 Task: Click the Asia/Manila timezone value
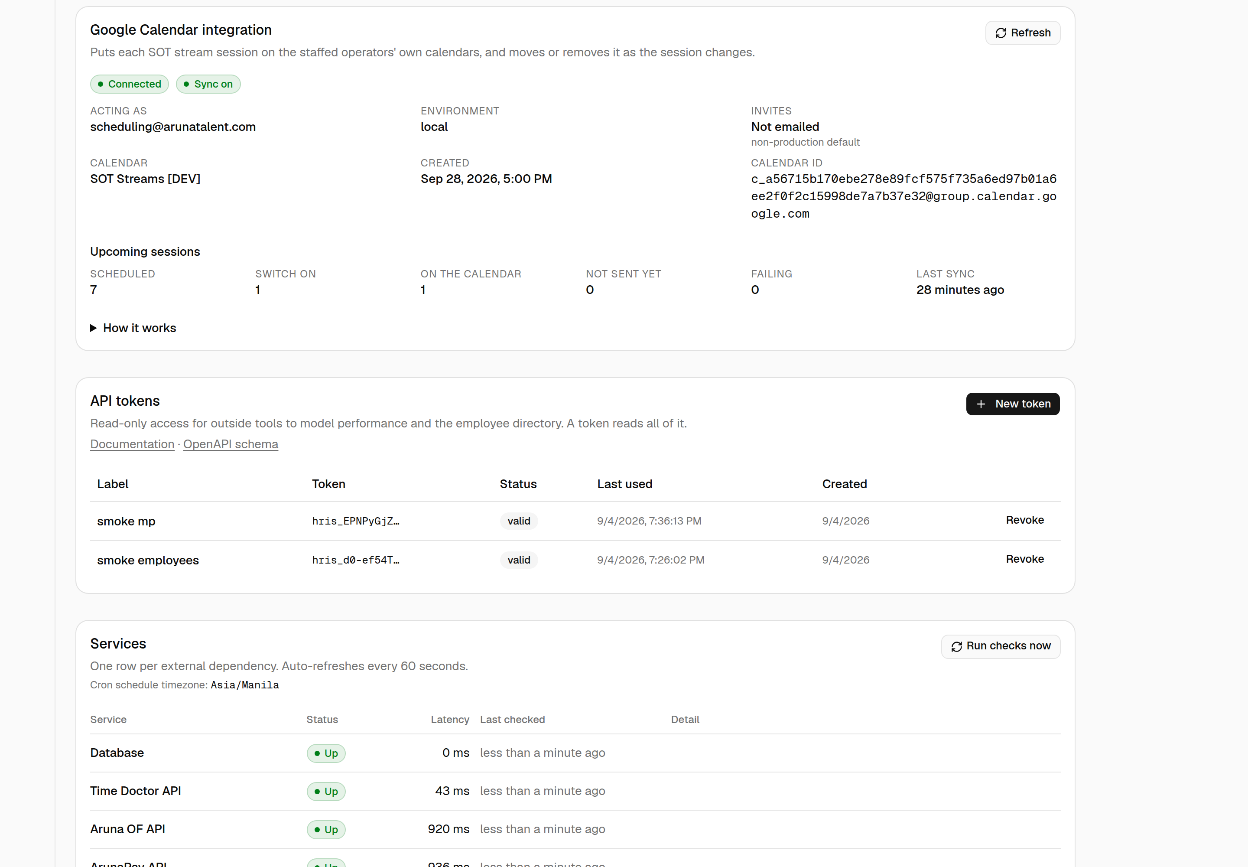244,685
